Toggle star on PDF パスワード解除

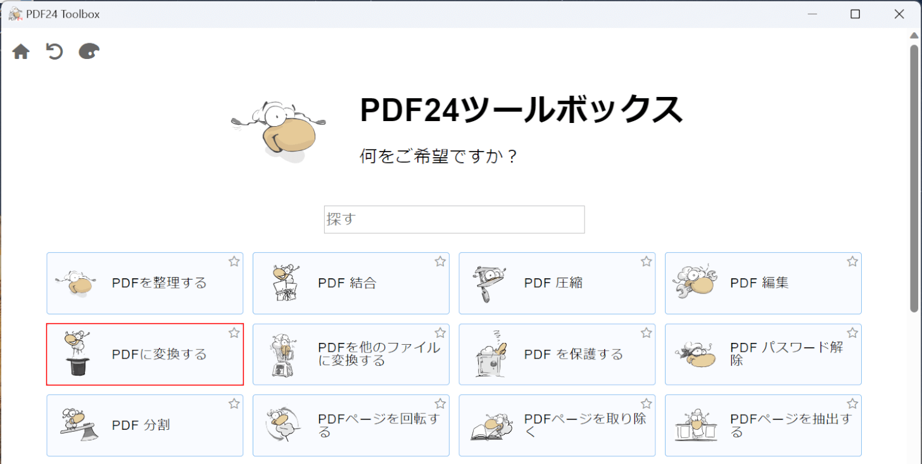click(x=852, y=333)
